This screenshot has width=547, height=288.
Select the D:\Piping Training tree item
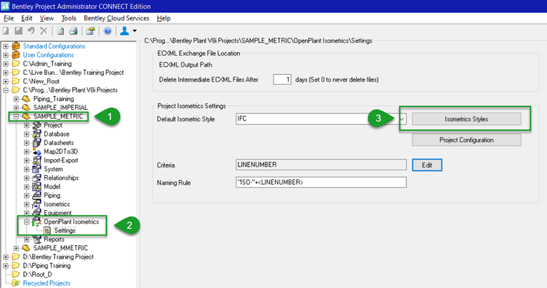click(47, 266)
